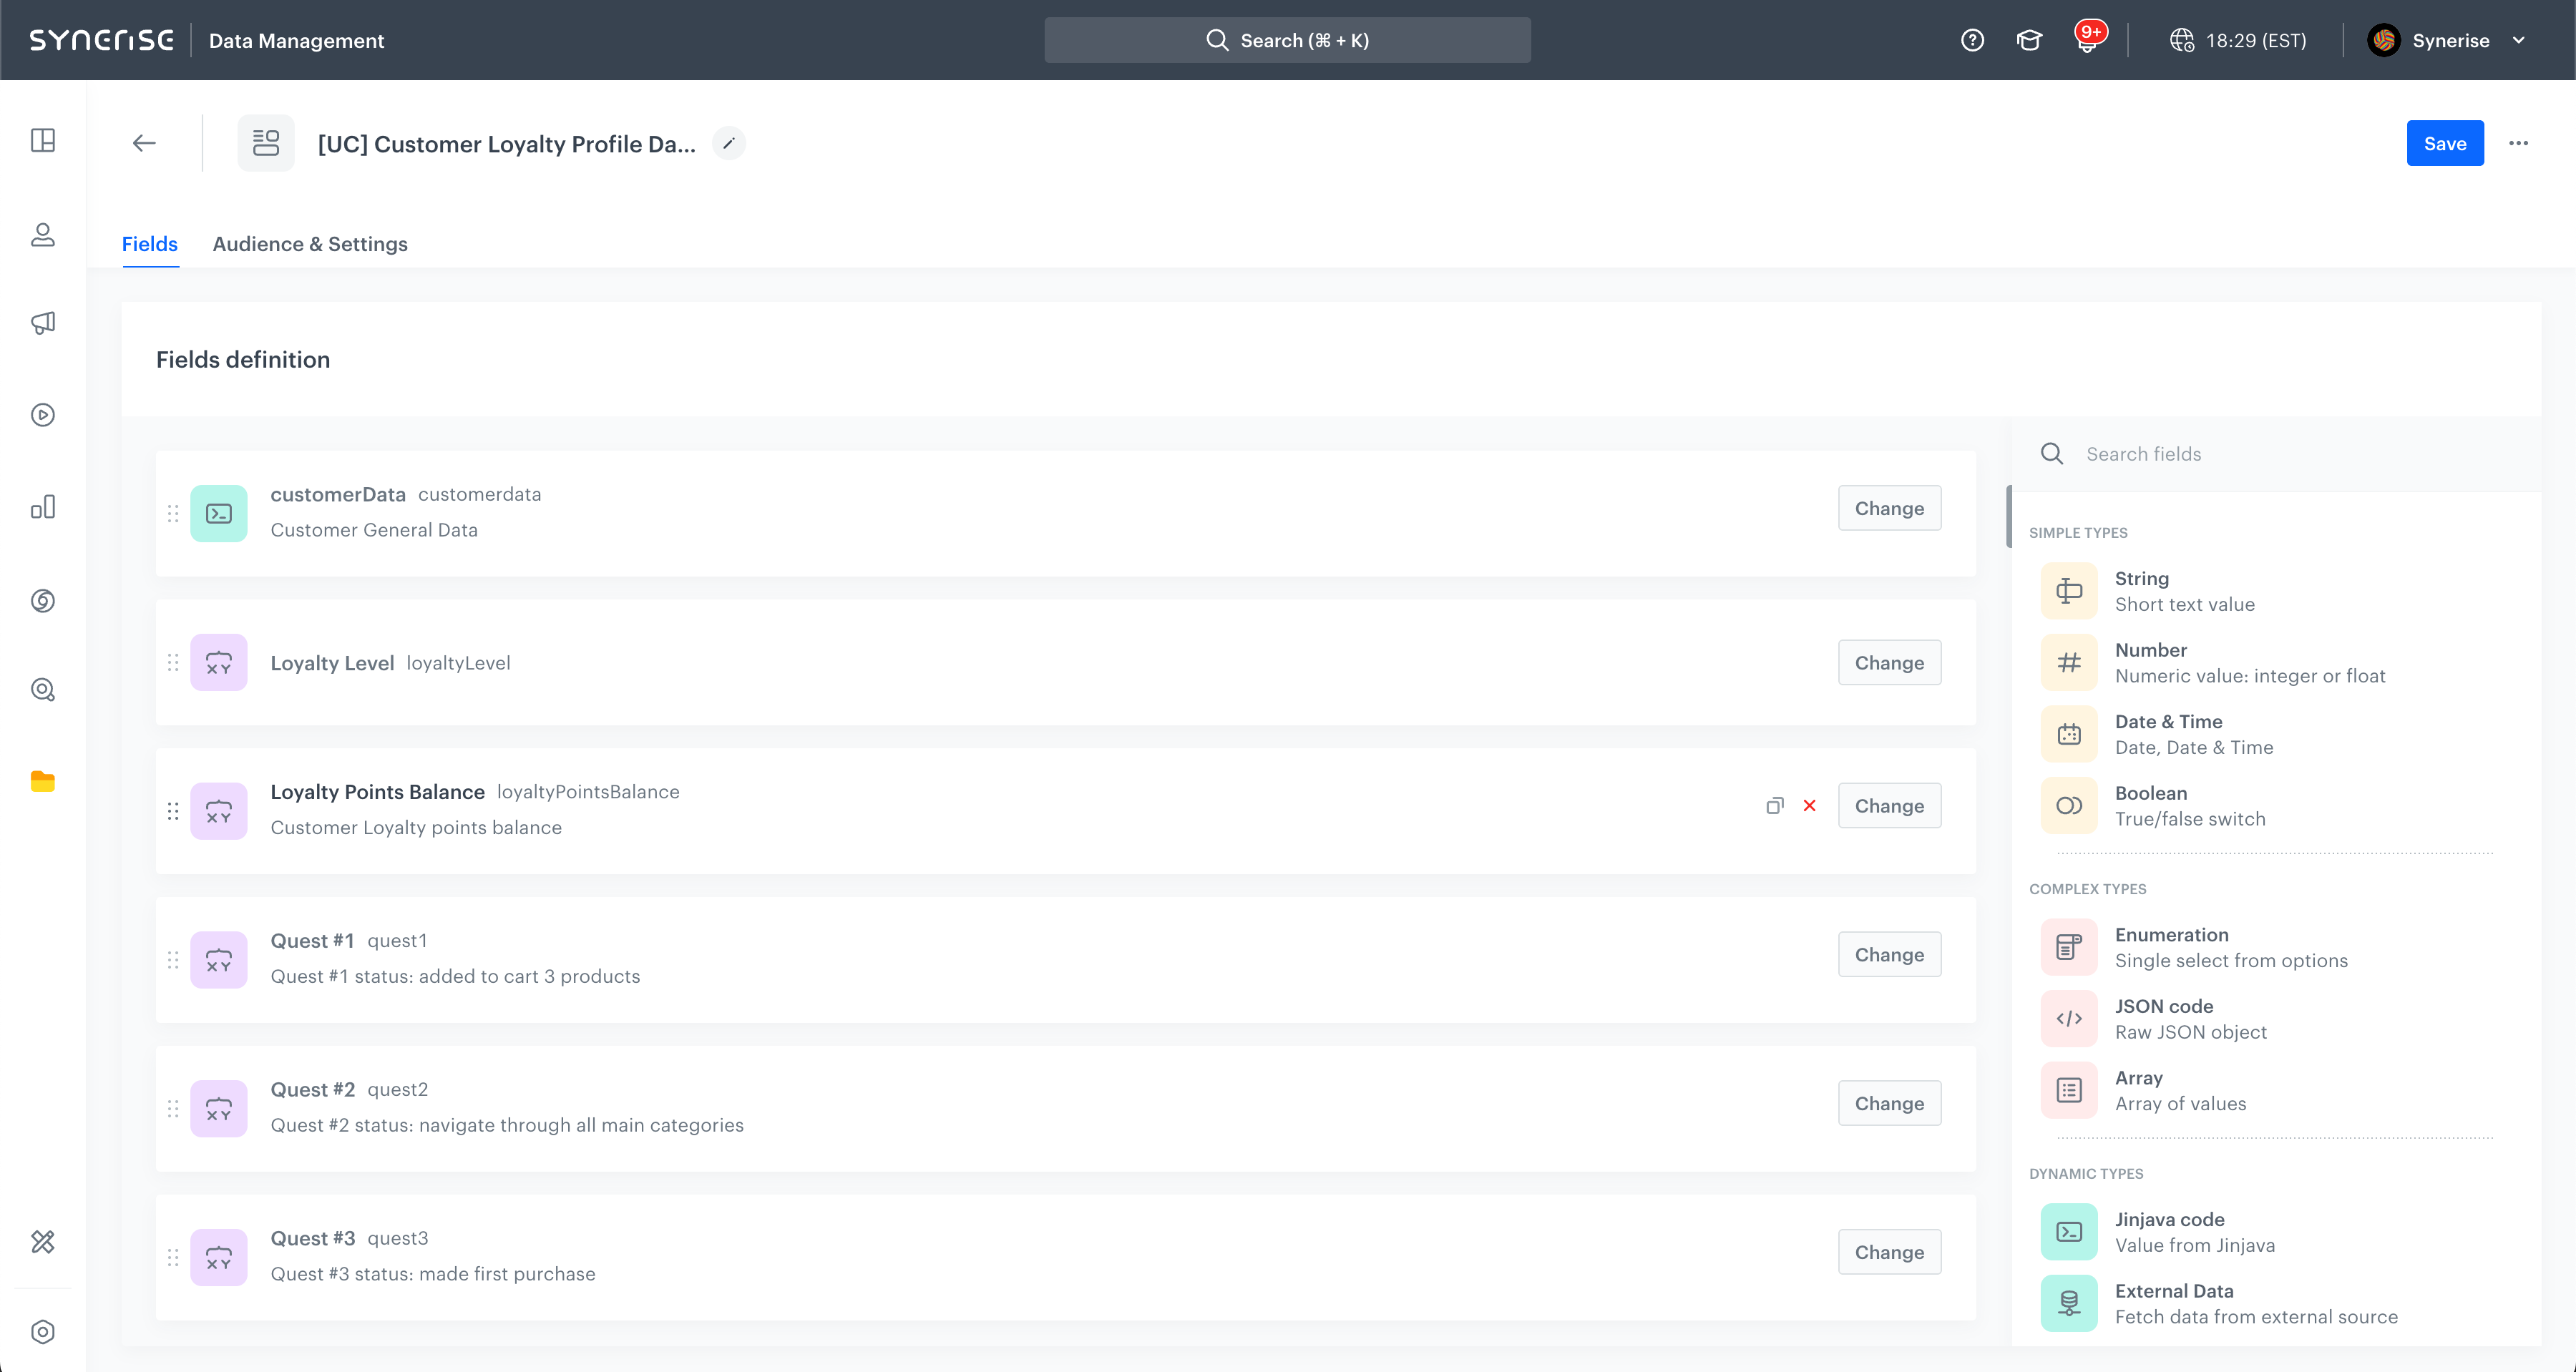Click the pencil edit-name icon
The width and height of the screenshot is (2576, 1372).
coord(729,143)
